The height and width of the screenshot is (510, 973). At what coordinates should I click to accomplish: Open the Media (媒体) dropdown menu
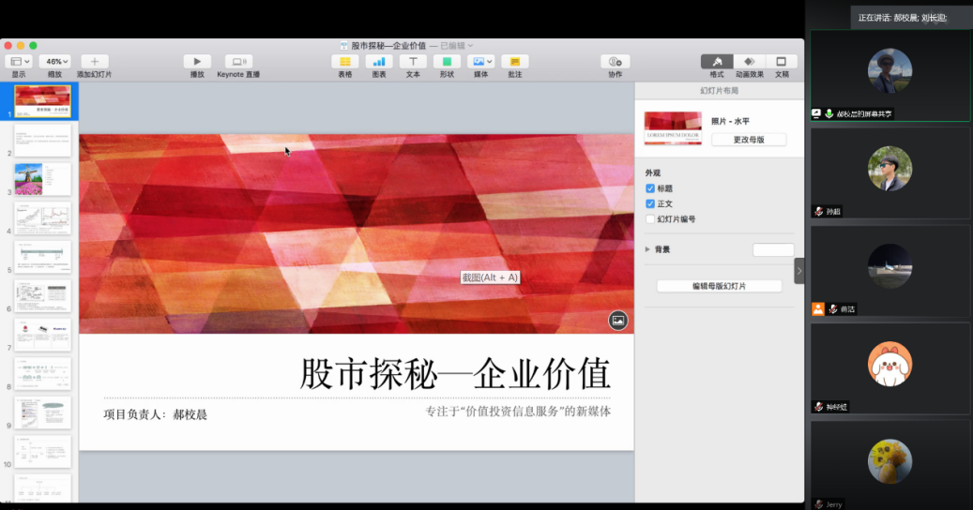click(x=480, y=62)
